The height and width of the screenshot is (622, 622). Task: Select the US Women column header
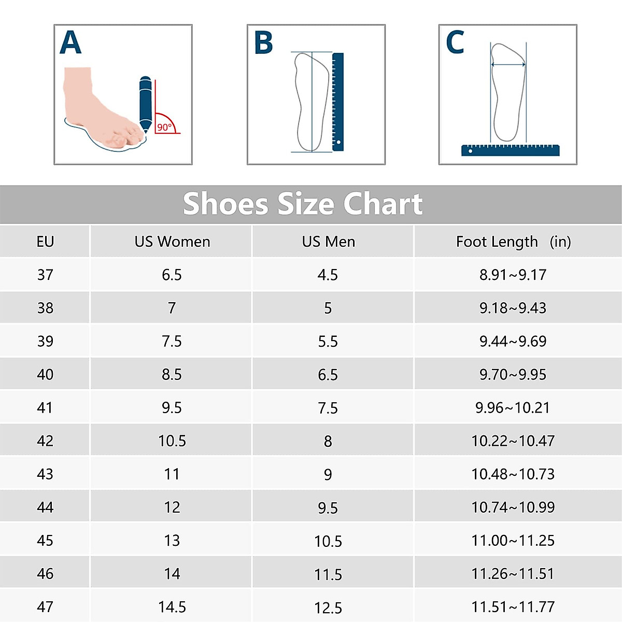pos(172,242)
